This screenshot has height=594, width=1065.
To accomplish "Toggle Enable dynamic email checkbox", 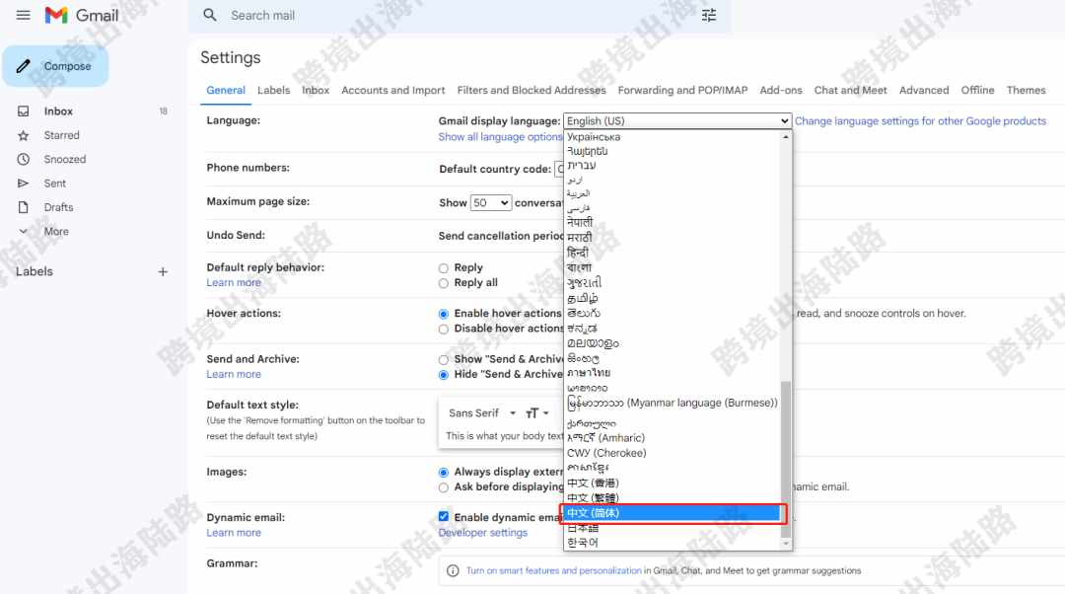I will [x=444, y=516].
